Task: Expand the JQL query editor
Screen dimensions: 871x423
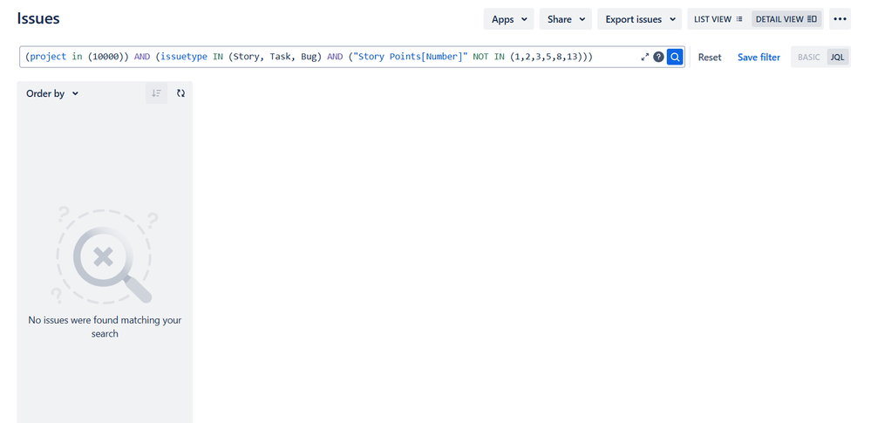Action: [x=644, y=57]
